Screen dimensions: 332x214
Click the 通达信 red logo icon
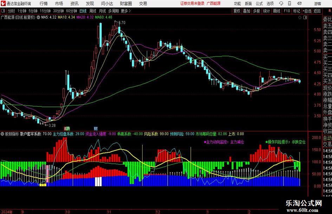[x=3, y=4]
